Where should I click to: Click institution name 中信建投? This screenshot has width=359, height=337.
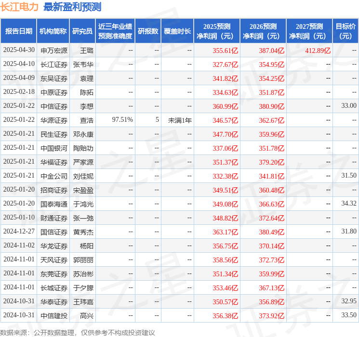[54, 316]
